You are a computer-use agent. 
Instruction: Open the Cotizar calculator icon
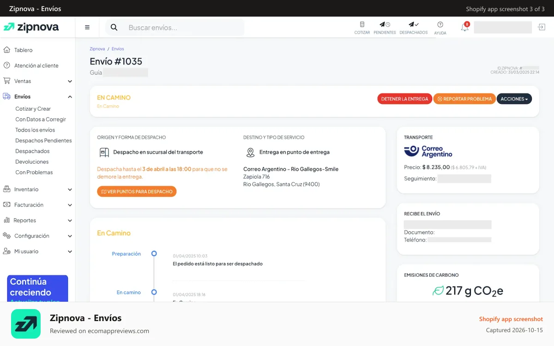click(362, 24)
